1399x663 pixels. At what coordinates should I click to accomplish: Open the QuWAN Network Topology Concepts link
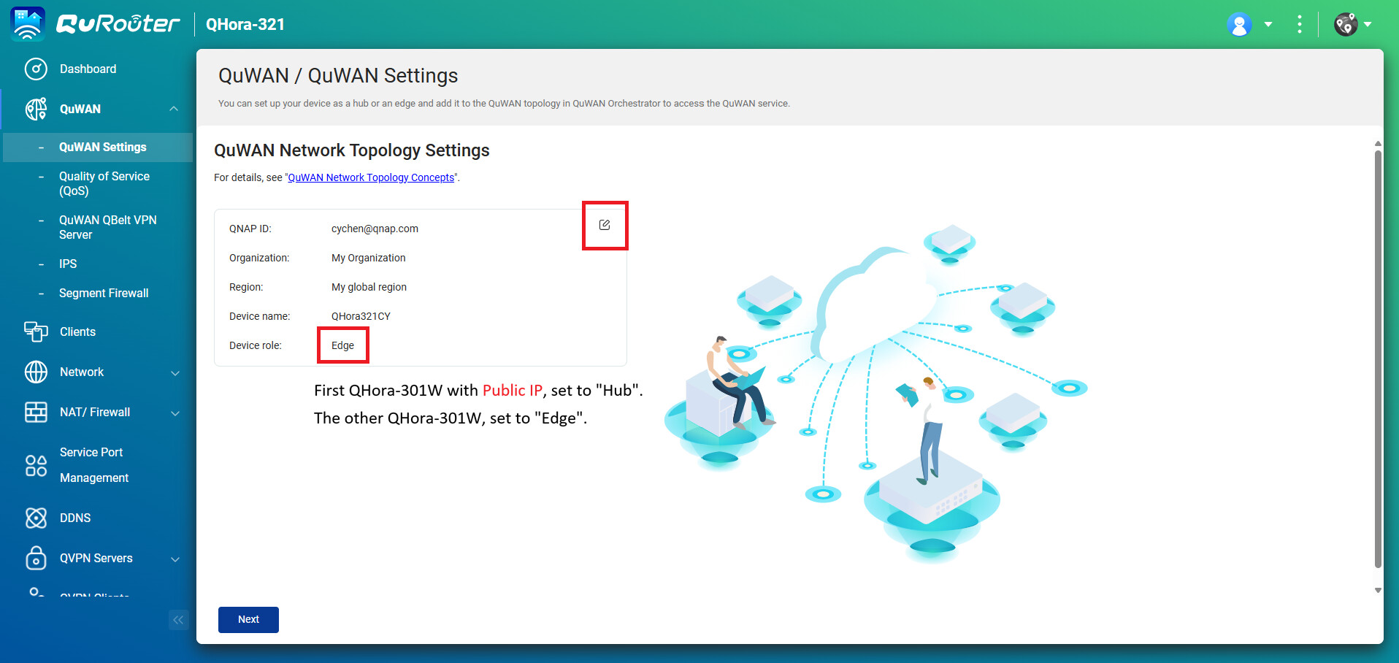[x=371, y=177]
